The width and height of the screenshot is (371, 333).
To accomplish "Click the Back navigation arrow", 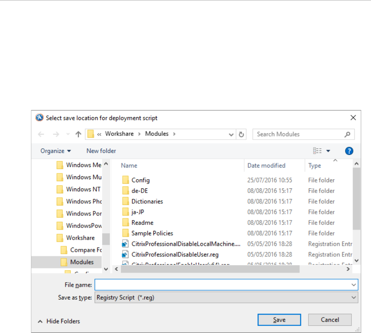I will (41, 134).
